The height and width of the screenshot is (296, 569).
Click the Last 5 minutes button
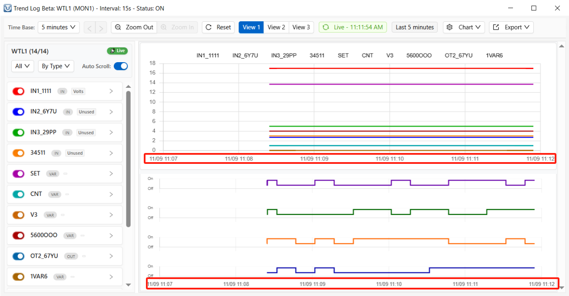[415, 27]
